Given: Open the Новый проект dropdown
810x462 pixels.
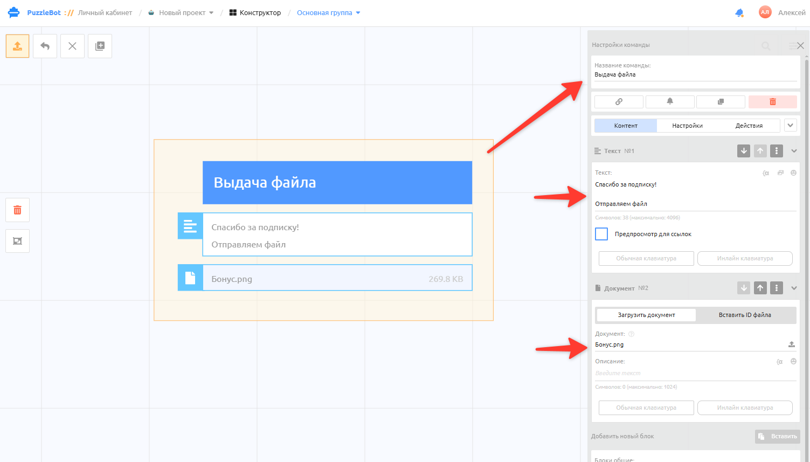Looking at the screenshot, I should point(181,12).
